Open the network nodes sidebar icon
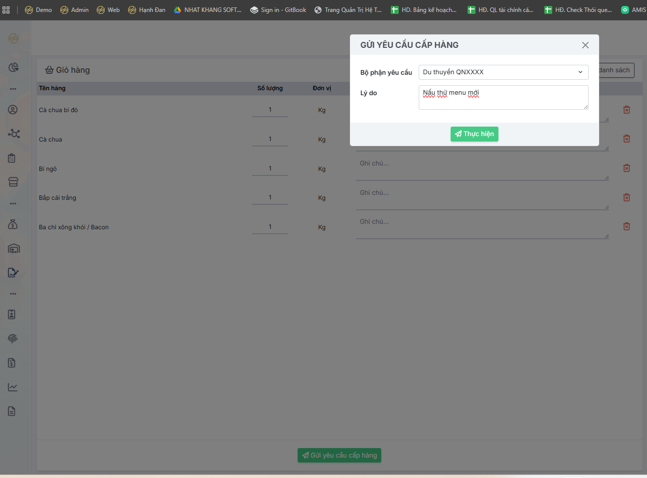The height and width of the screenshot is (478, 647). [x=13, y=134]
